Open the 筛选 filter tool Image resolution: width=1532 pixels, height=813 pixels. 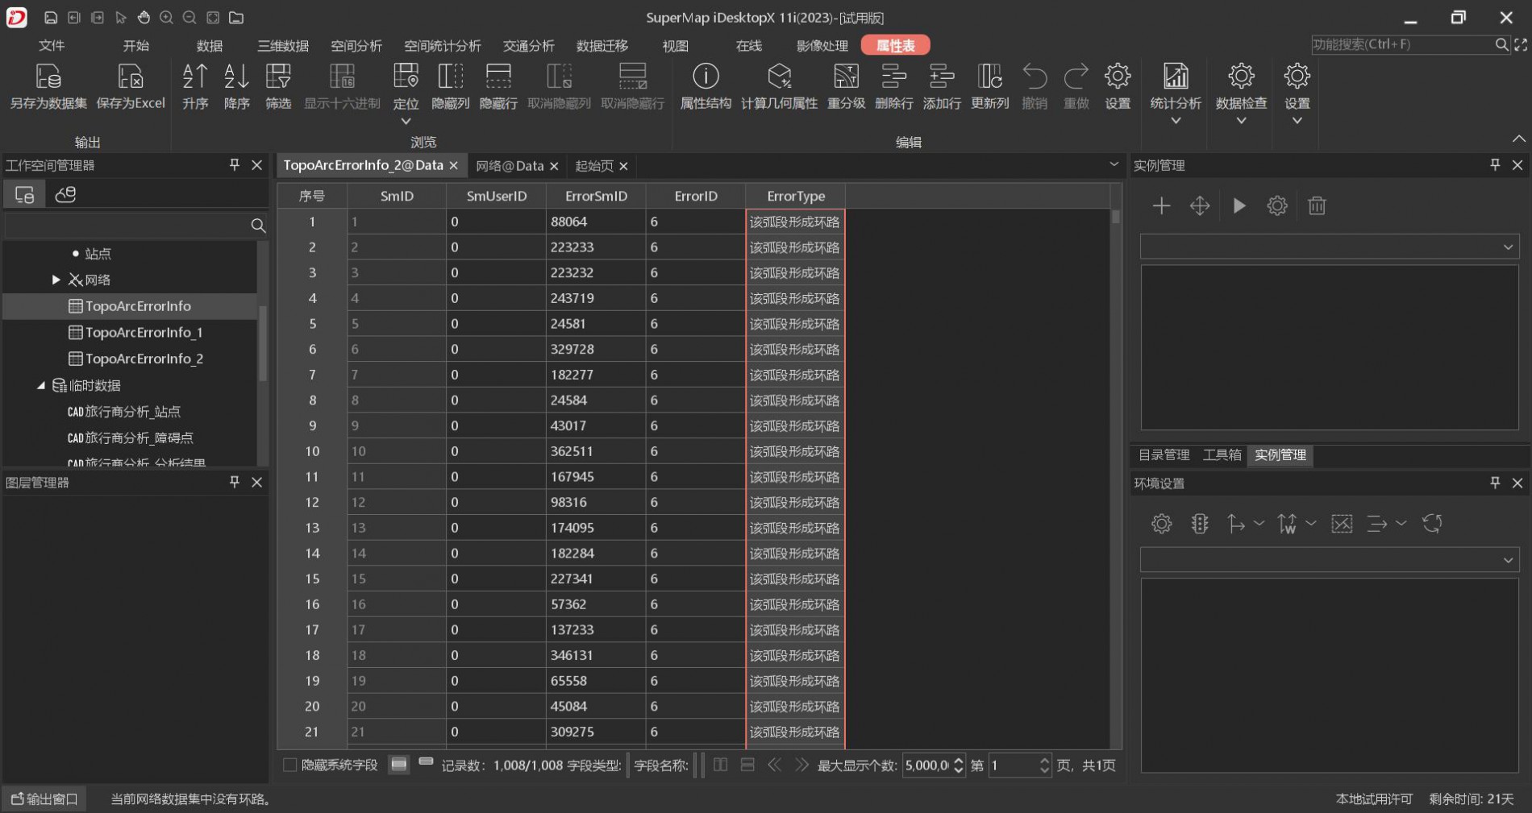pyautogui.click(x=278, y=77)
